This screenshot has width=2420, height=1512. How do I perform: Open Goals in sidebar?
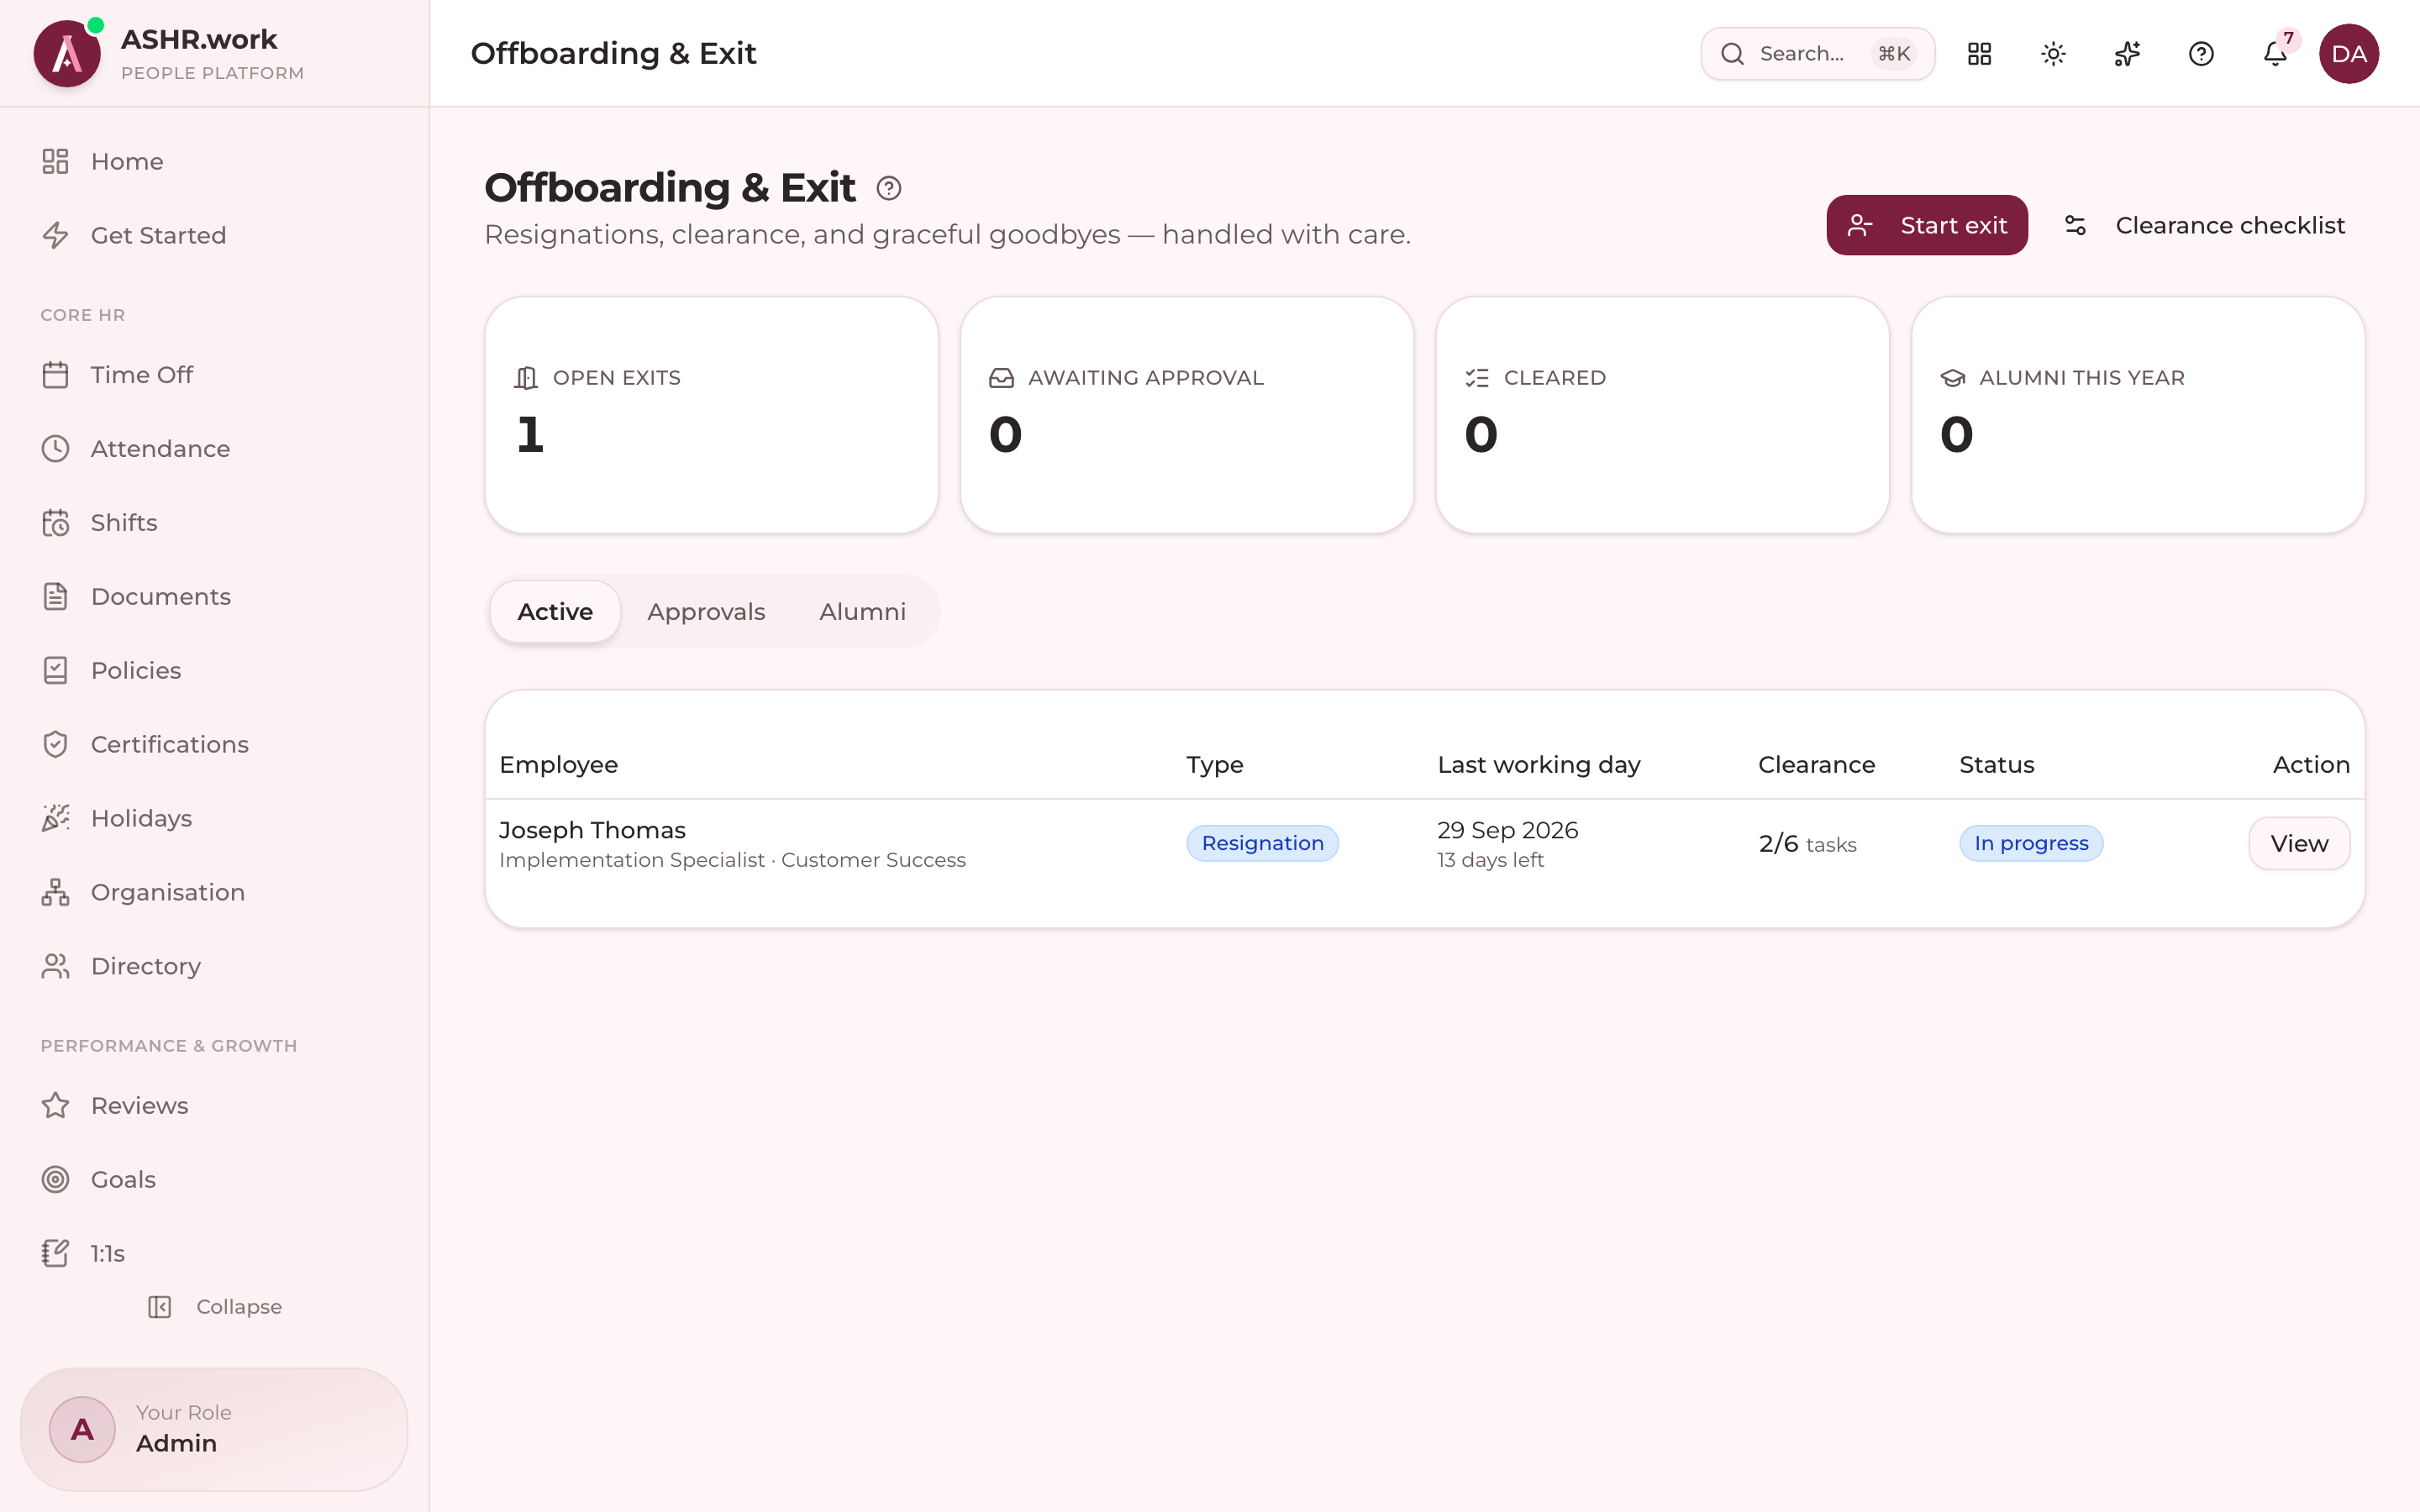pos(214,1180)
